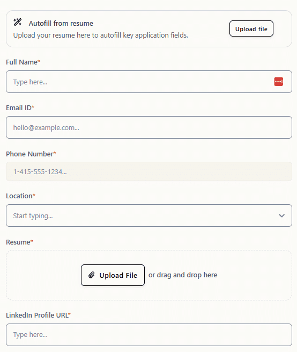Click the red password manager icon in Full Name

(278, 82)
